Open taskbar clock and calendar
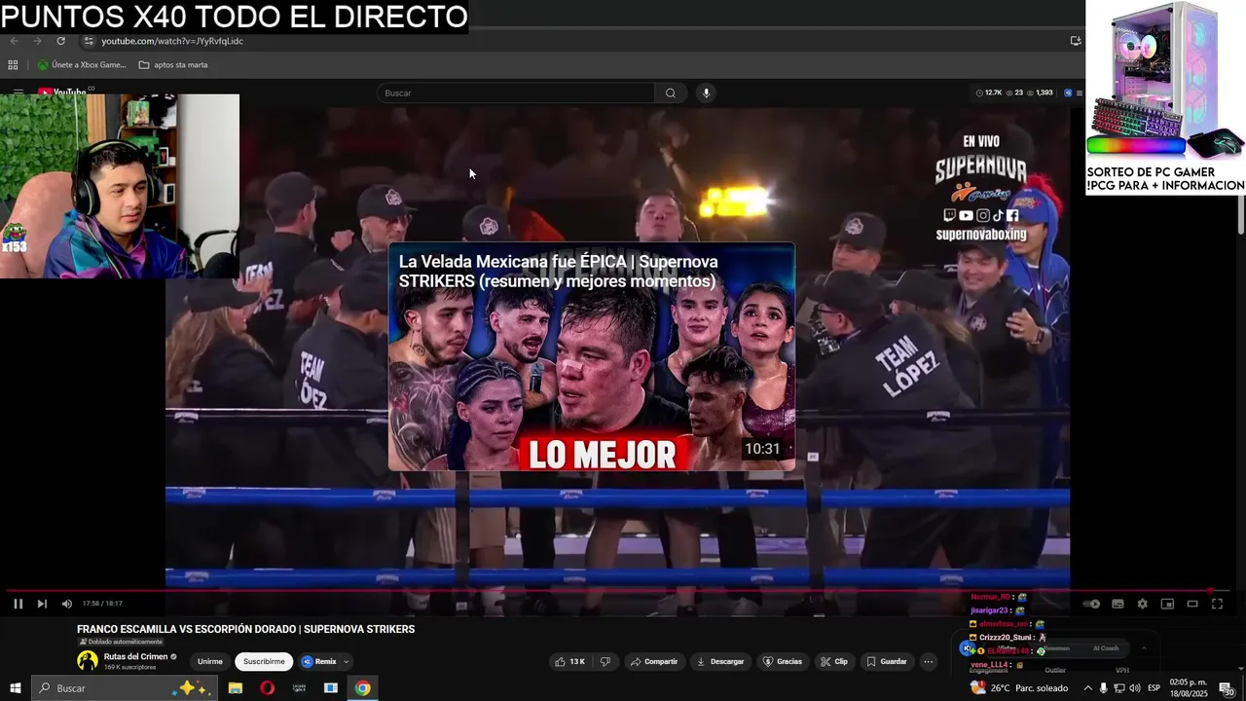 [x=1189, y=688]
